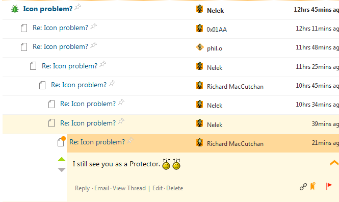Viewport: 339px width, 202px height.
Task: Click the document icon with orange dot
Action: click(x=61, y=141)
